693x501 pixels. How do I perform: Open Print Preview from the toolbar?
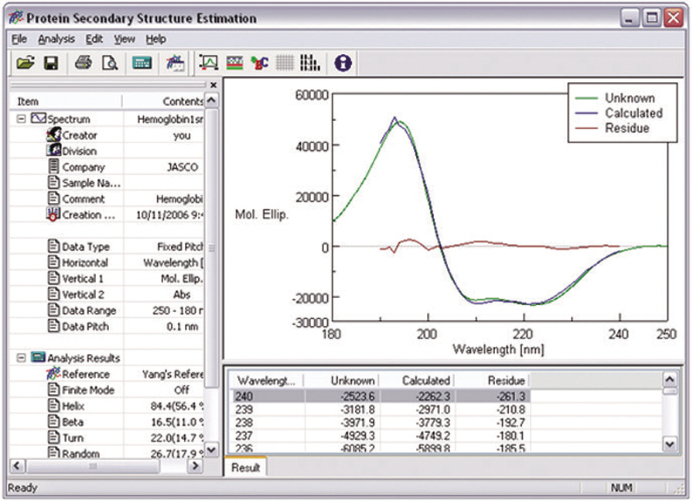point(109,63)
